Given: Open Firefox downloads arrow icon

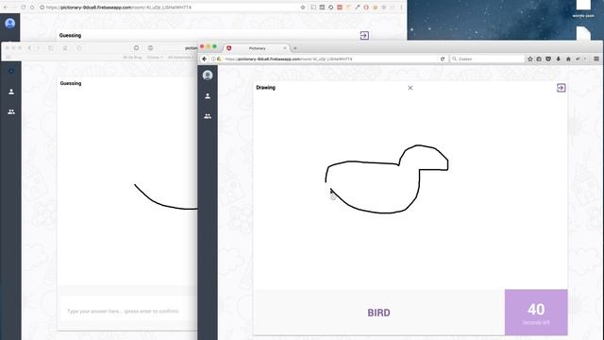Looking at the screenshot, I should click(x=558, y=59).
